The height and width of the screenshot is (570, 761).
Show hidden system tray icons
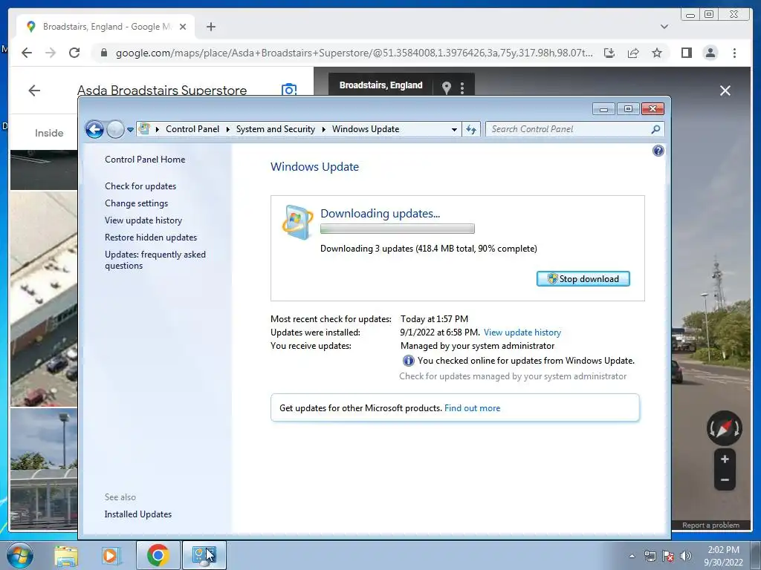coord(632,556)
